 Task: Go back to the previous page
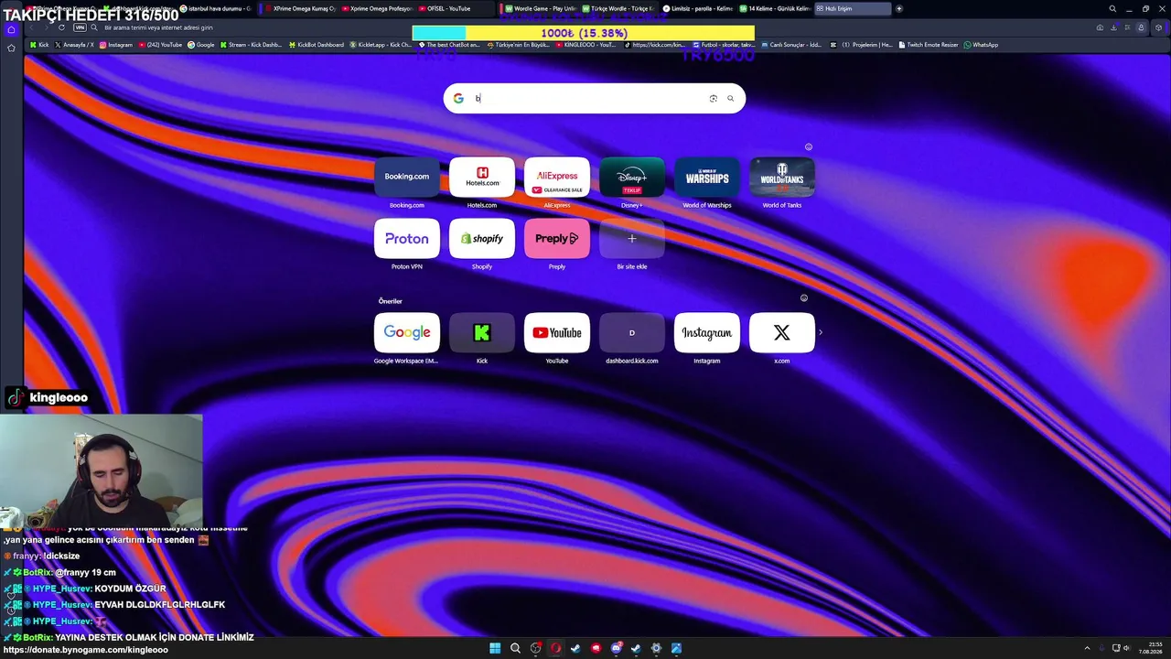32,27
